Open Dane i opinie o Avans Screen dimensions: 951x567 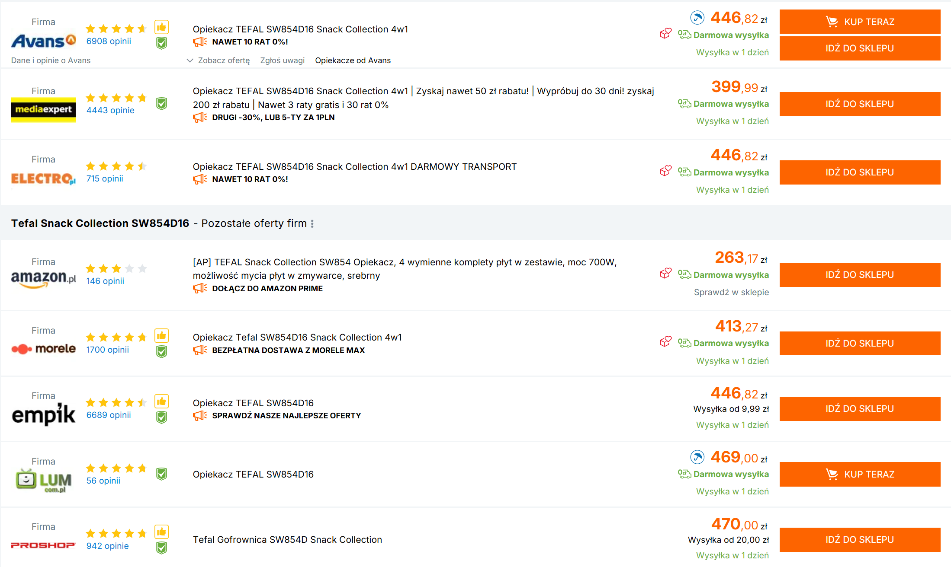[x=51, y=61]
